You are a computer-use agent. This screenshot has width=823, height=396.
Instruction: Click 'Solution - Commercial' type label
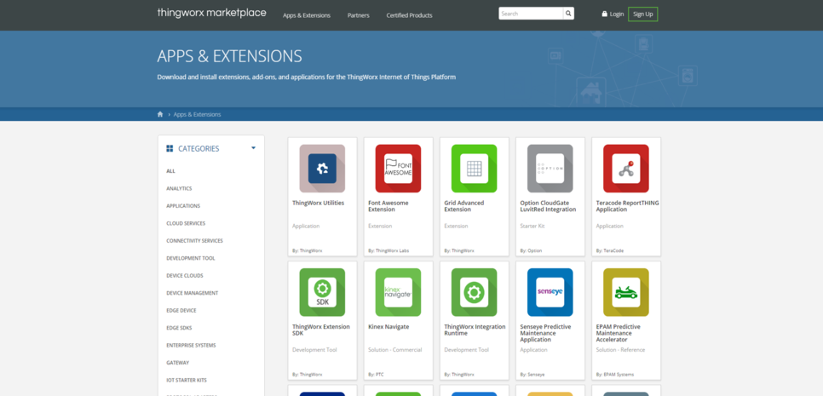(395, 350)
